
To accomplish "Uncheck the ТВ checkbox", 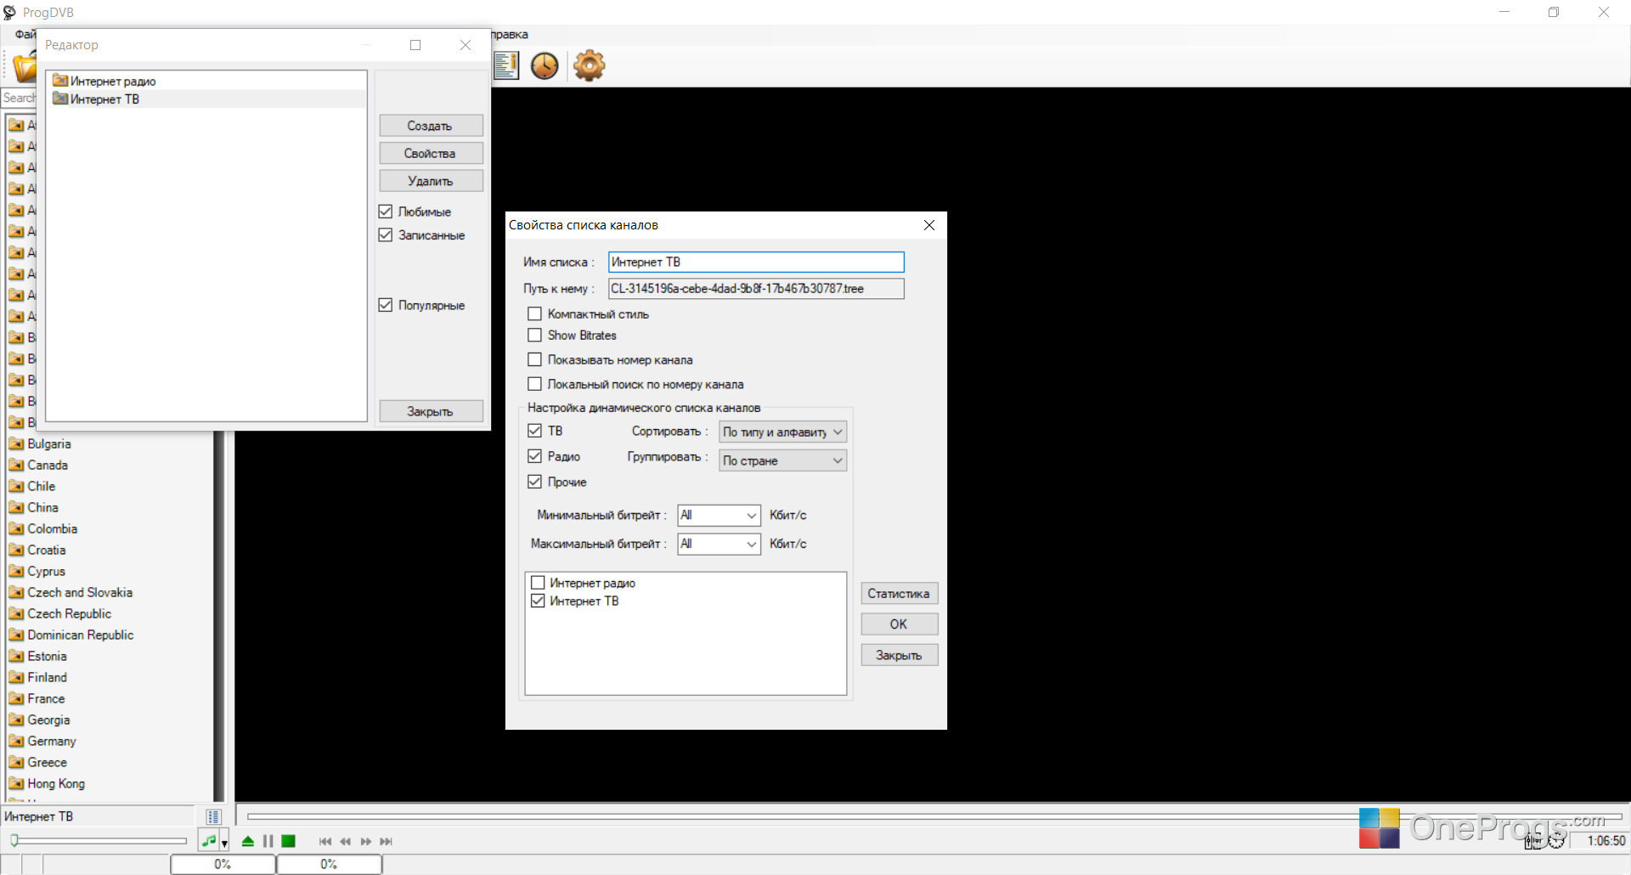I will pyautogui.click(x=534, y=431).
